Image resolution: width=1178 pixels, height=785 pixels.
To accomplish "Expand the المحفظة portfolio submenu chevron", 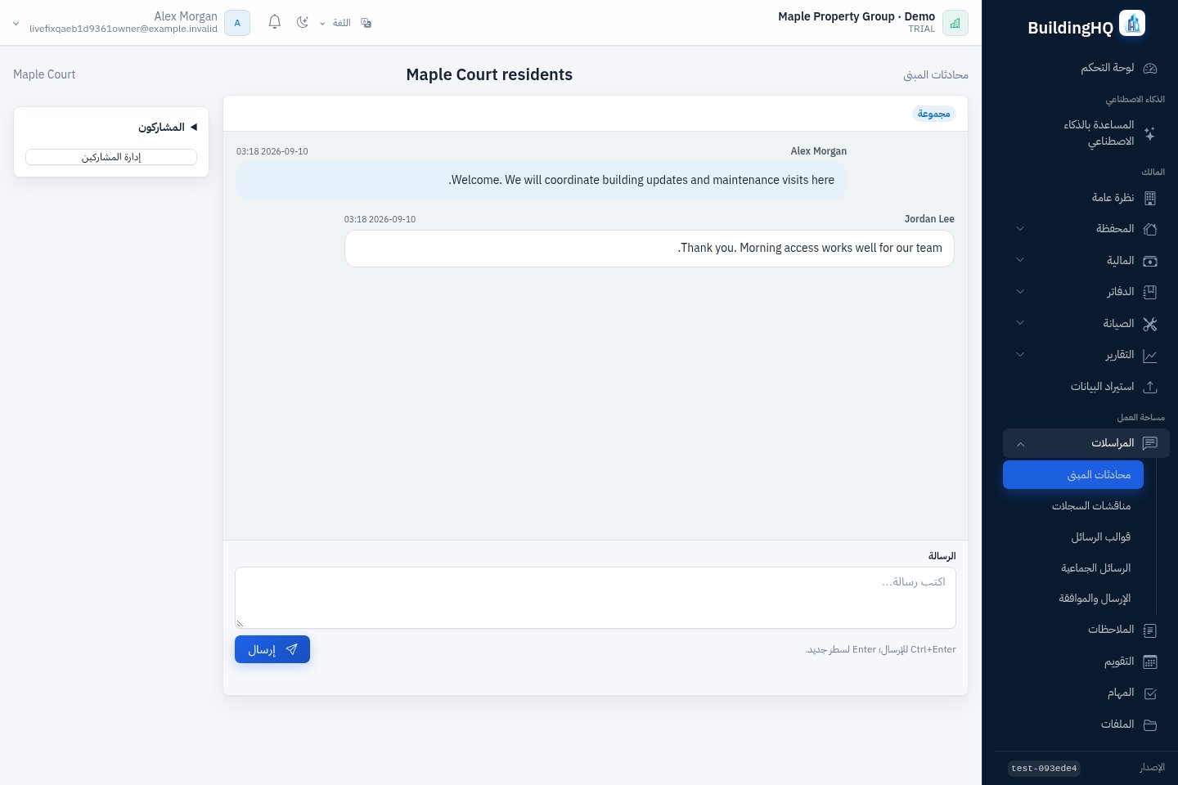I will click(1020, 229).
